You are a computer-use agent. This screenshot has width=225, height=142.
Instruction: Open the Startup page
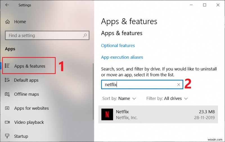tap(21, 136)
